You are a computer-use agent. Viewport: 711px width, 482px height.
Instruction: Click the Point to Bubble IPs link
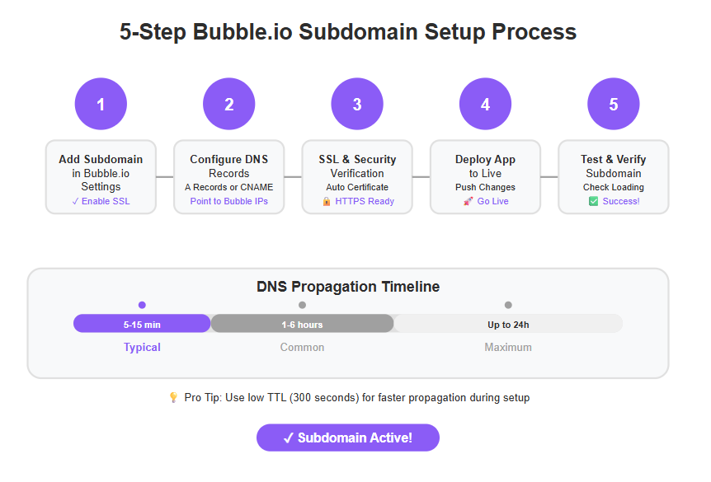229,201
